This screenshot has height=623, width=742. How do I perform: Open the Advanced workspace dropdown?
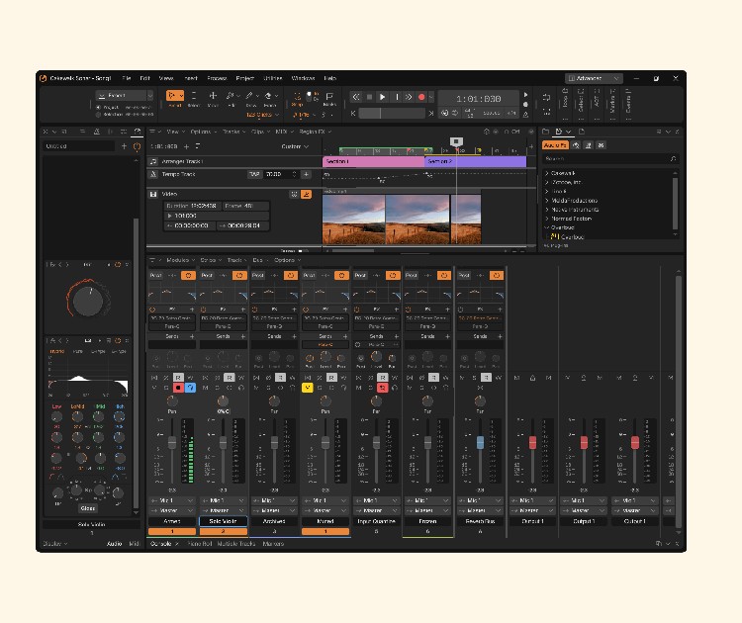[x=594, y=78]
